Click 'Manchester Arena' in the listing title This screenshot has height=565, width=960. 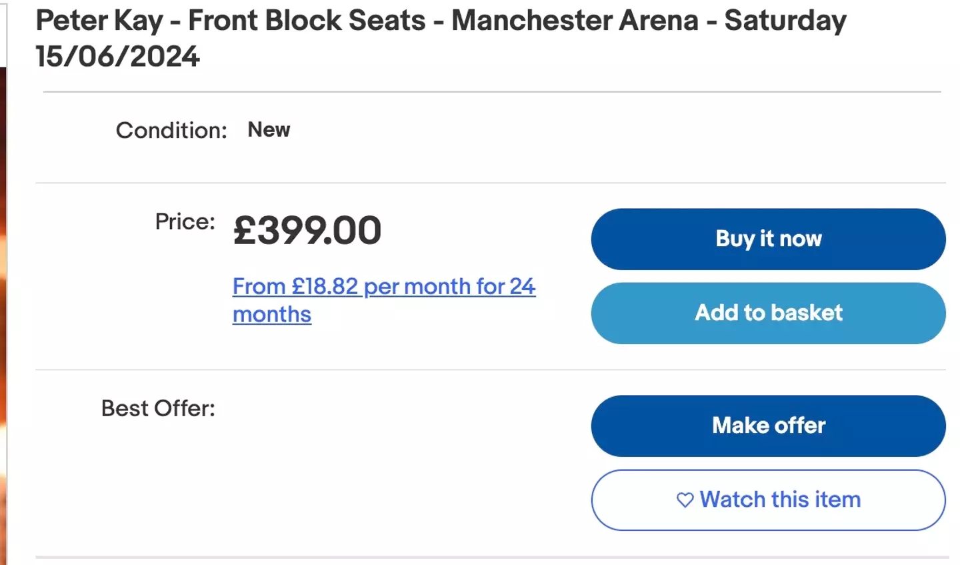[x=575, y=21]
